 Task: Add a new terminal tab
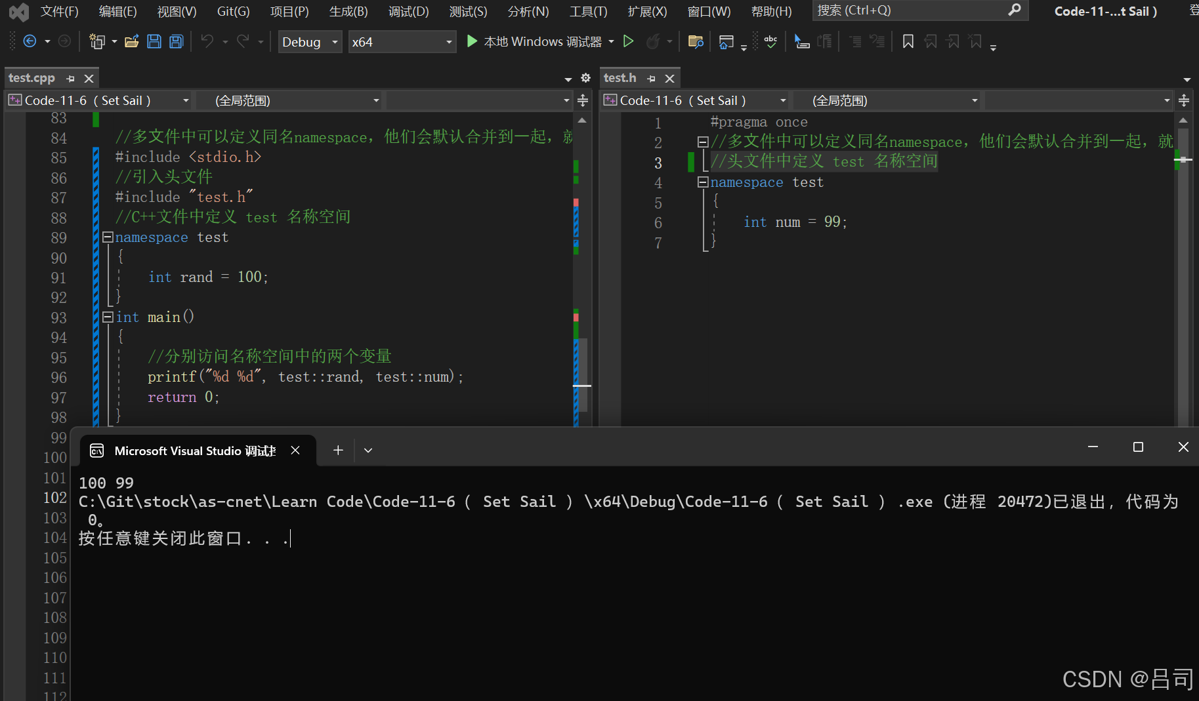(338, 450)
